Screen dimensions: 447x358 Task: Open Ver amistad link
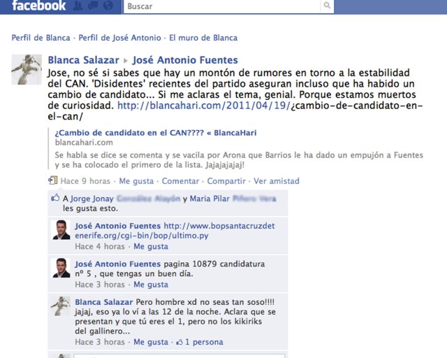point(277,181)
